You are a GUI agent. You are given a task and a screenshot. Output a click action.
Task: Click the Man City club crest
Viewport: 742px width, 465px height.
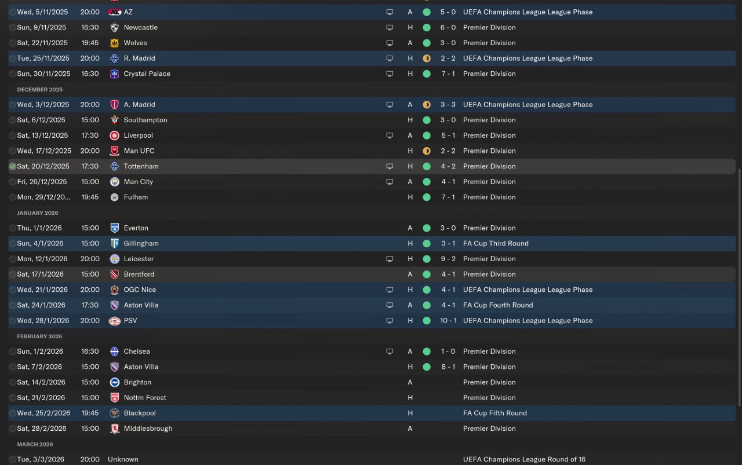[114, 182]
